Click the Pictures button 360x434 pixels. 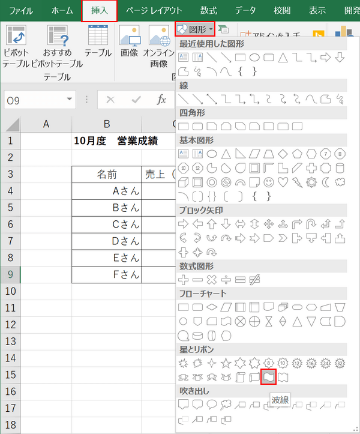130,41
